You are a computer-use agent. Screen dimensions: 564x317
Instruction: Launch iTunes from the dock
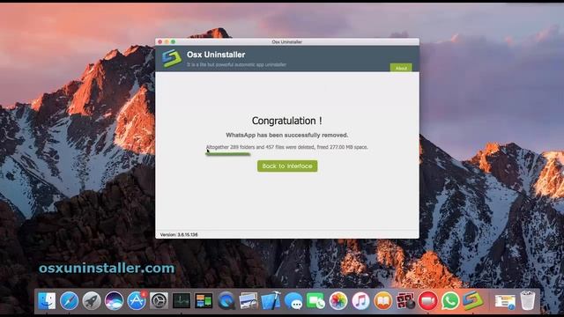click(360, 300)
